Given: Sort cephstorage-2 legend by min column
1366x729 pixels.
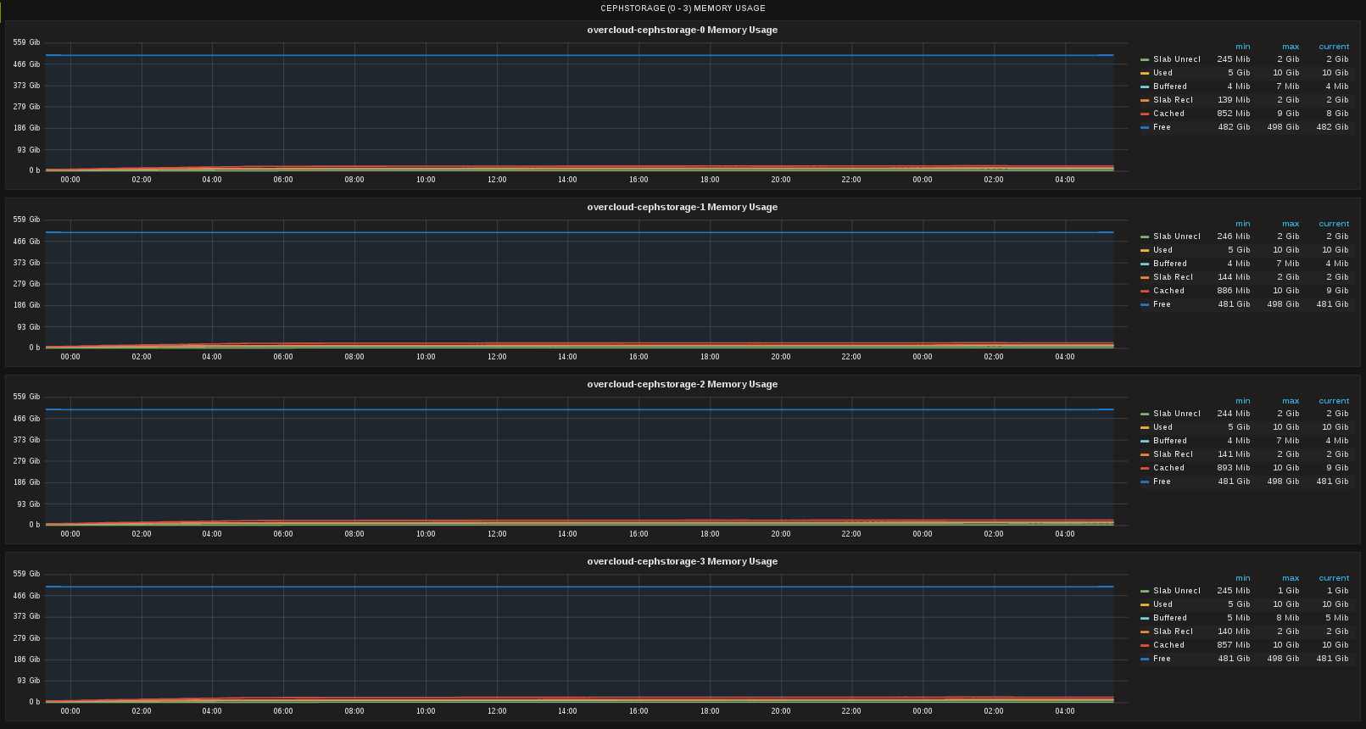Looking at the screenshot, I should 1242,401.
